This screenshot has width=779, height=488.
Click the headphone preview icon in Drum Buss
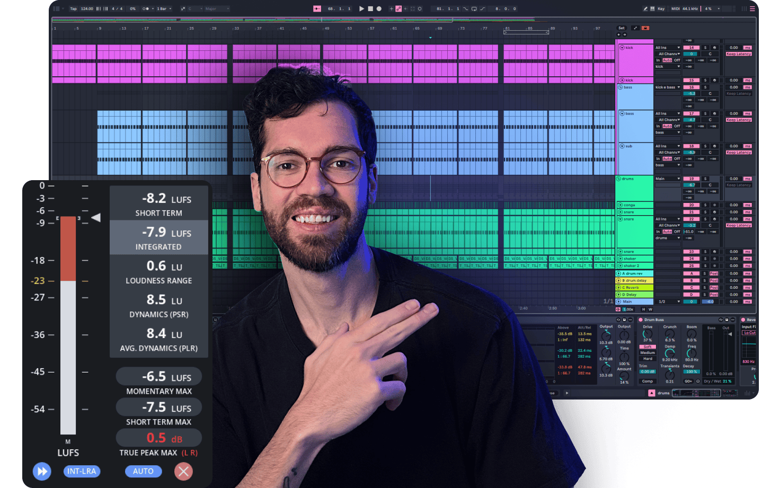[698, 381]
